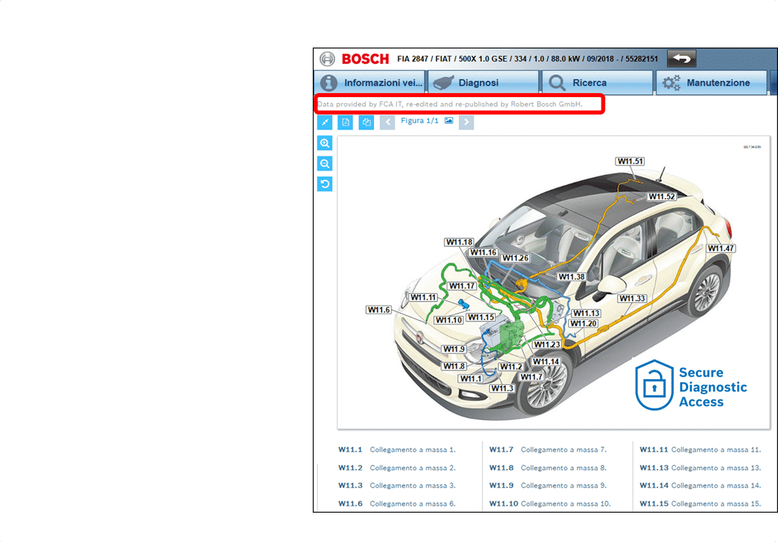Click the round Bosch logo emblem
The image size is (778, 542).
[327, 59]
